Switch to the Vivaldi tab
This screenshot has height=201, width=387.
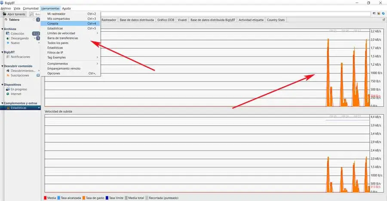pos(182,20)
